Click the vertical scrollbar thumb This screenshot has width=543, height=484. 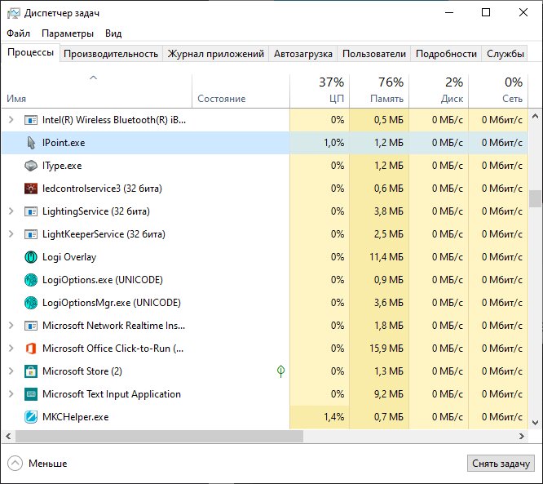click(x=536, y=198)
